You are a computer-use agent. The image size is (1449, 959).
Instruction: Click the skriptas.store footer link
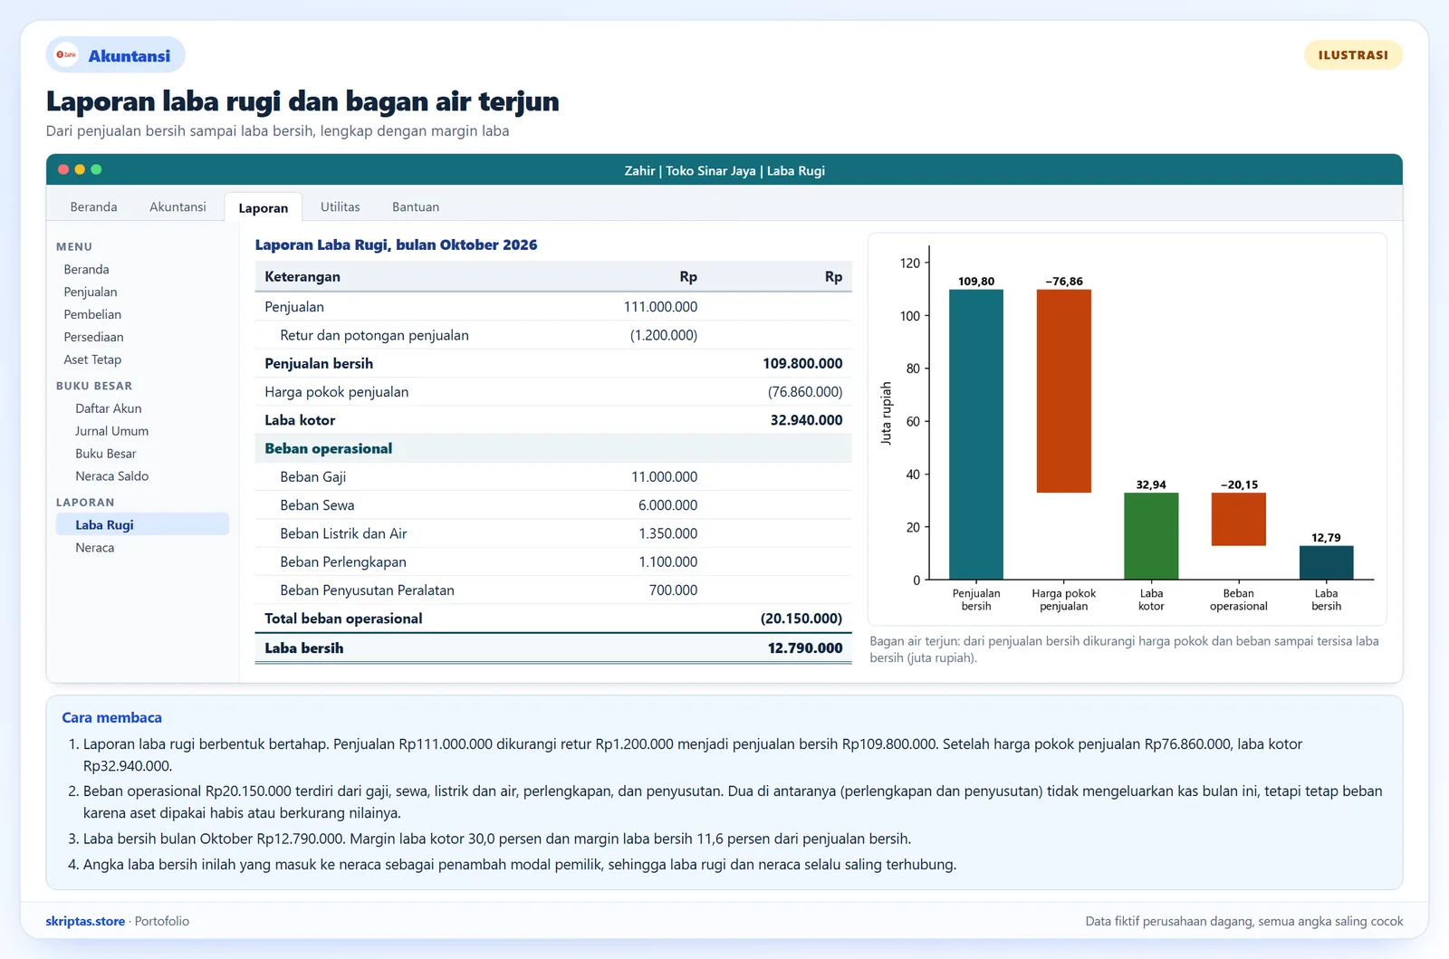pyautogui.click(x=85, y=921)
